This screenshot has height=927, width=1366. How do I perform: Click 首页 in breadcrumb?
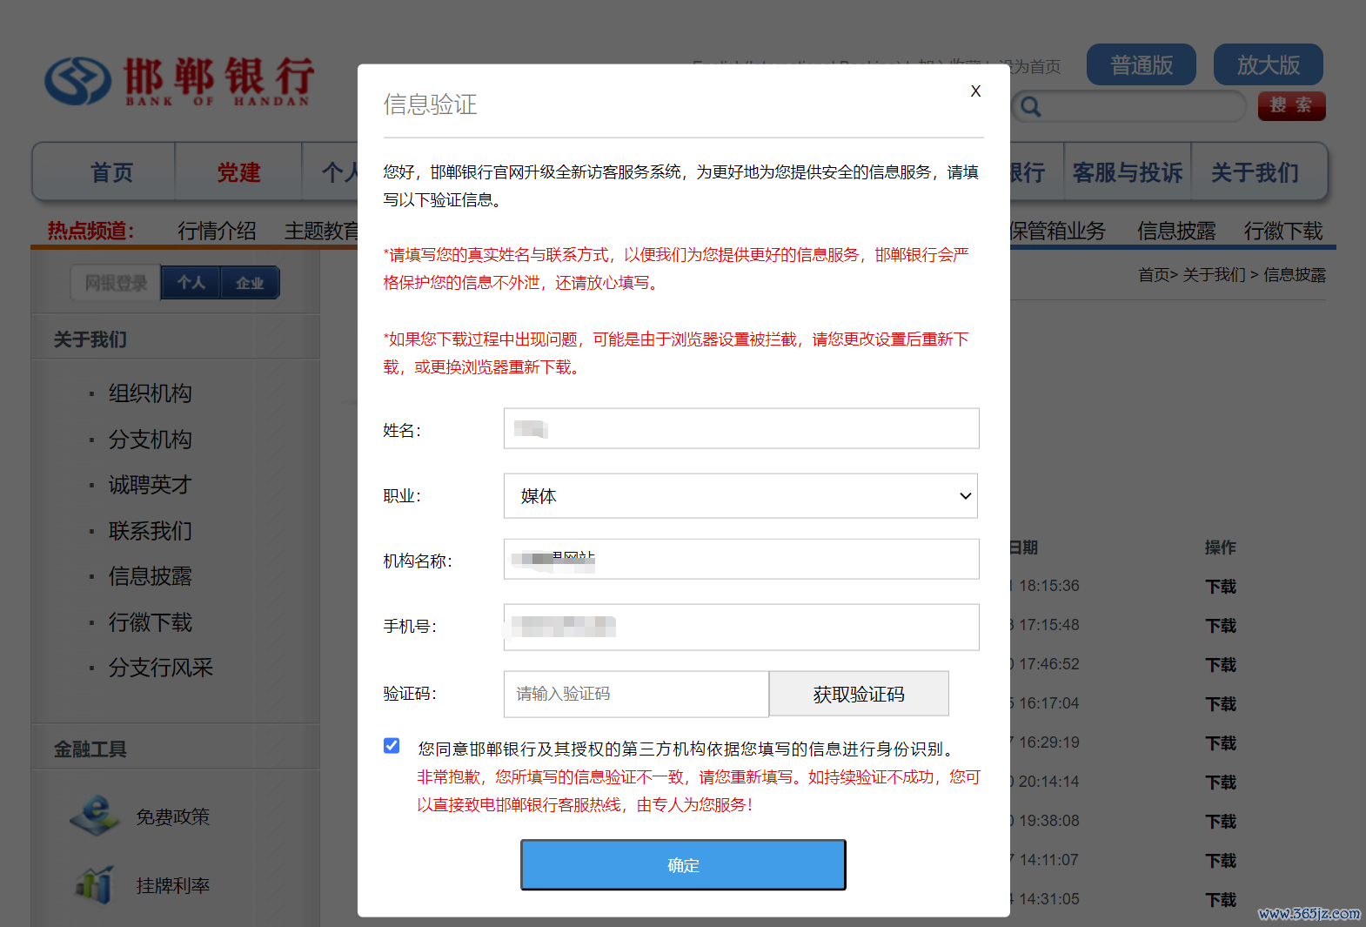(x=1154, y=275)
